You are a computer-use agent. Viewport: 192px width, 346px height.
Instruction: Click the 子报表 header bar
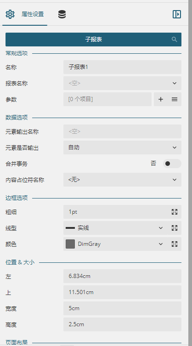tap(93, 40)
